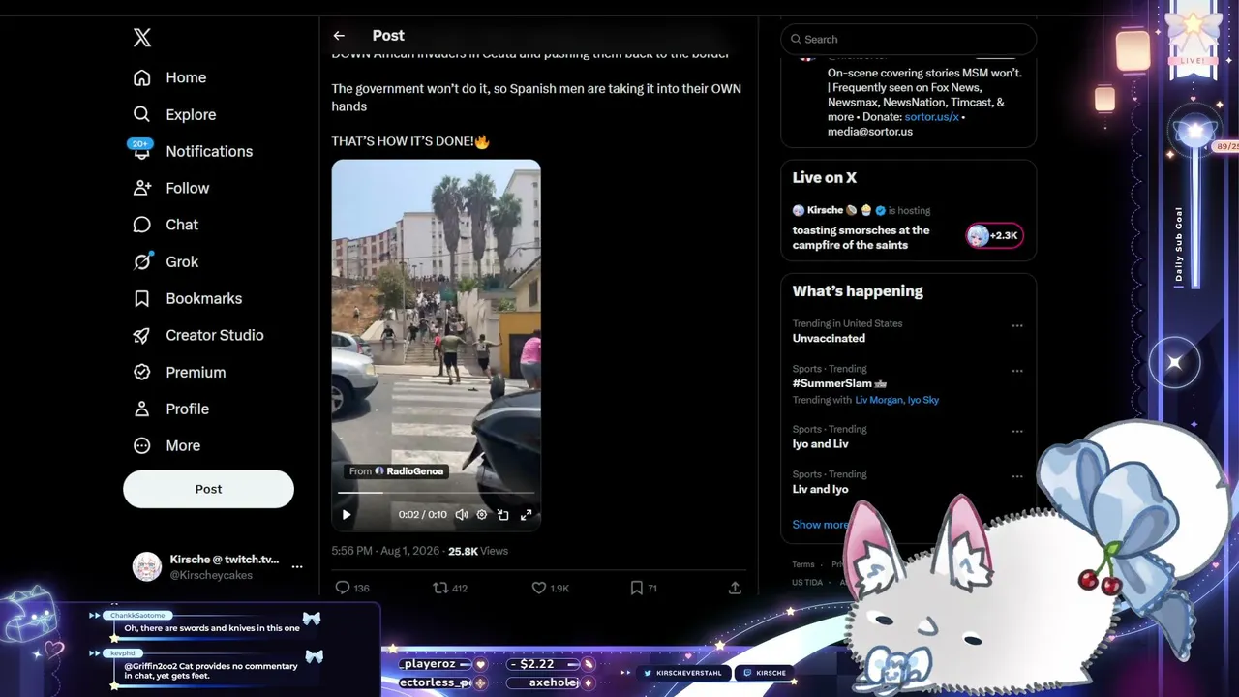The height and width of the screenshot is (697, 1239).
Task: Open the Kirscheycakes account profile avatar
Action: coord(147,567)
